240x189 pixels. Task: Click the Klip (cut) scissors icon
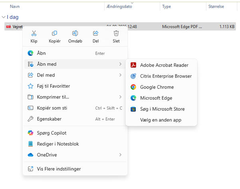tap(34, 33)
